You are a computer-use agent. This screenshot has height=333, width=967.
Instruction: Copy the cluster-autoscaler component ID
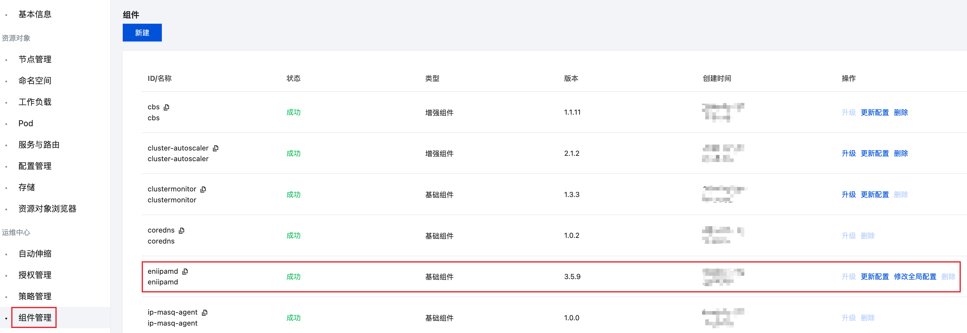click(216, 148)
